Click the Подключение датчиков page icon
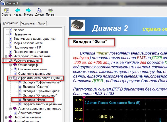 point(11,52)
